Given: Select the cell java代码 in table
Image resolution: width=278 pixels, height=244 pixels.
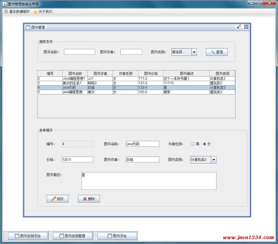Looking at the screenshot, I should (x=75, y=87).
